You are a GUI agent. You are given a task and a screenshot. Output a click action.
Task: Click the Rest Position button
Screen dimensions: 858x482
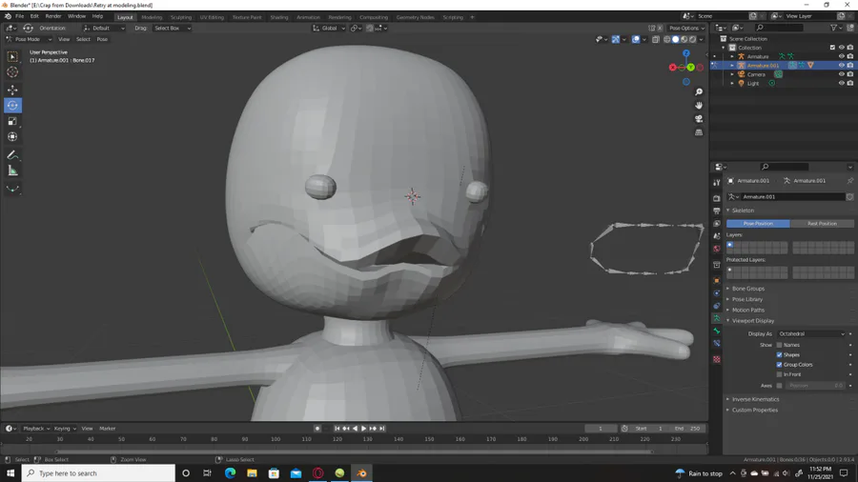[822, 224]
